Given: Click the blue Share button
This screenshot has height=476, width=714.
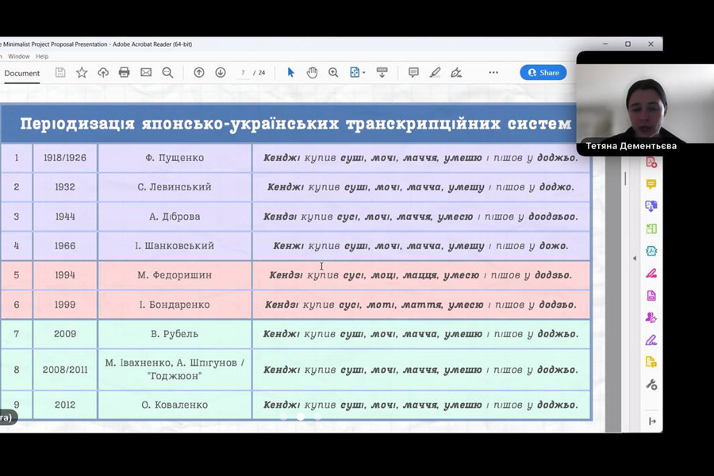Looking at the screenshot, I should [543, 72].
